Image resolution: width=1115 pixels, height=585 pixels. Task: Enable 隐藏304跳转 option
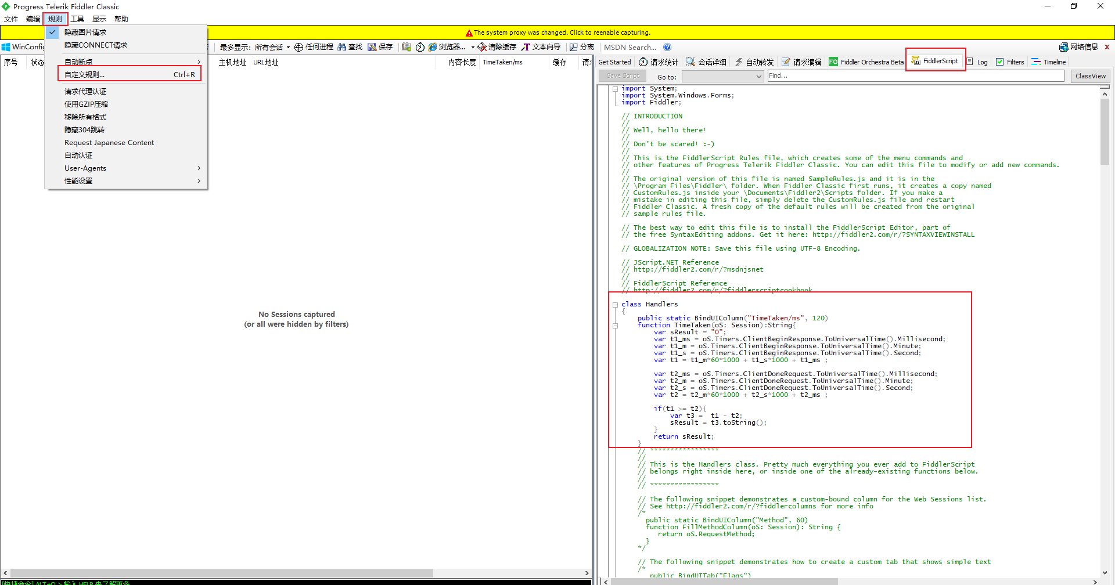coord(126,130)
